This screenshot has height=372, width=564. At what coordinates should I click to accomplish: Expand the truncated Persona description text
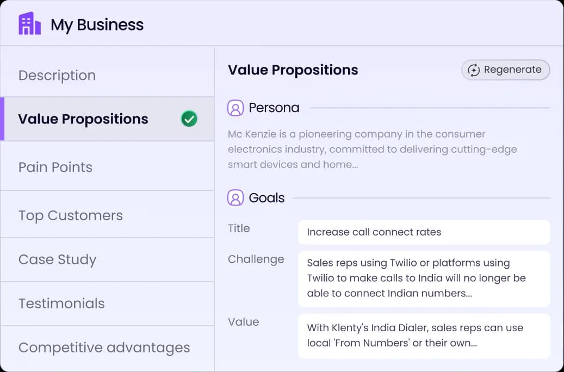[372, 149]
